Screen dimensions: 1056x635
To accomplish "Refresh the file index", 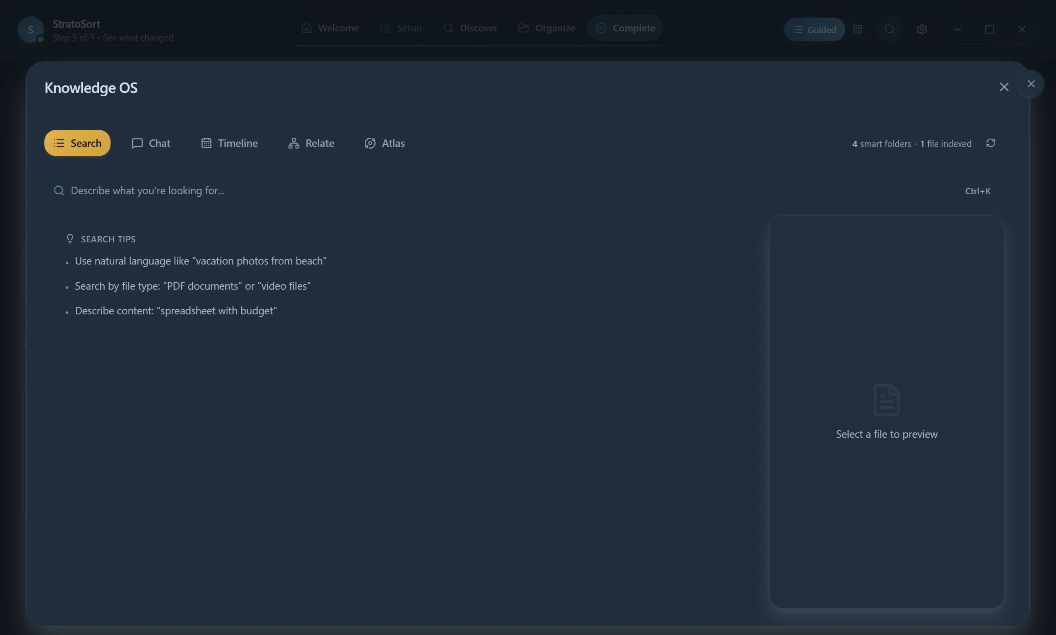I will [x=991, y=143].
